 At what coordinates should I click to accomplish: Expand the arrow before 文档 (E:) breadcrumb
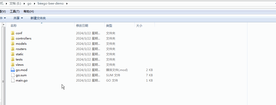click(6, 3)
